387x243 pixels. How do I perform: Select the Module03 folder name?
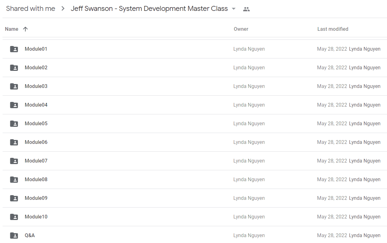click(x=36, y=86)
